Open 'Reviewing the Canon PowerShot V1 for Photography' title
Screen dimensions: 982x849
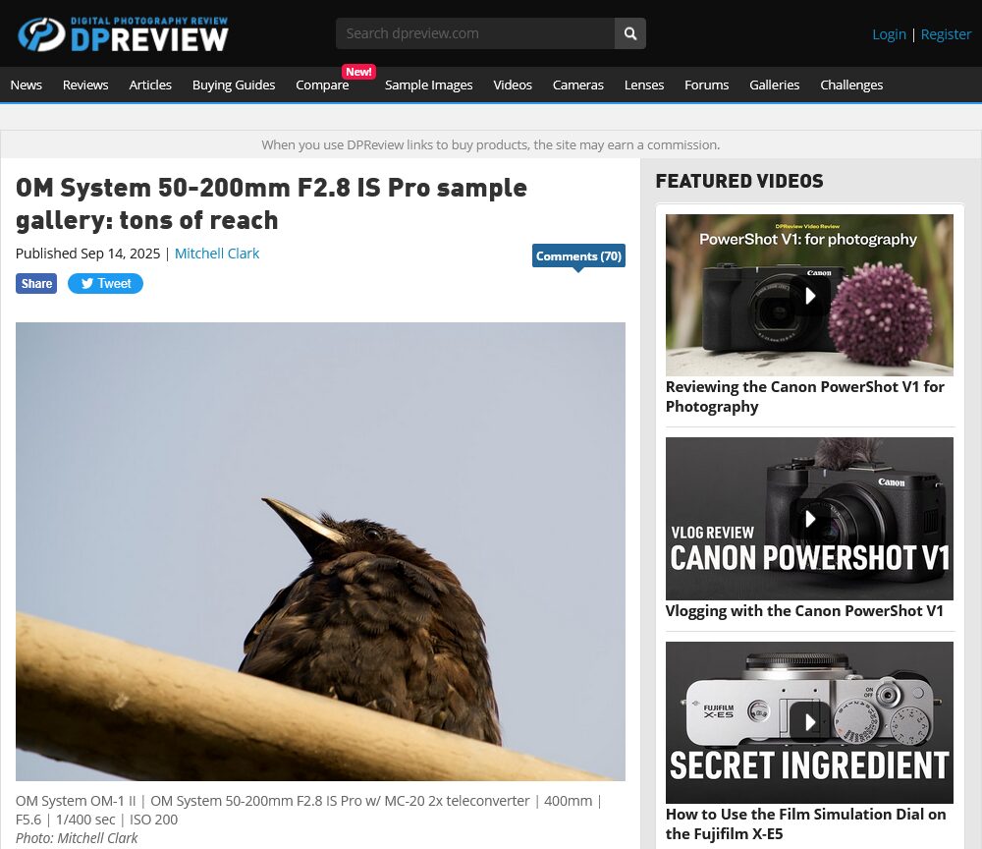pyautogui.click(x=805, y=397)
